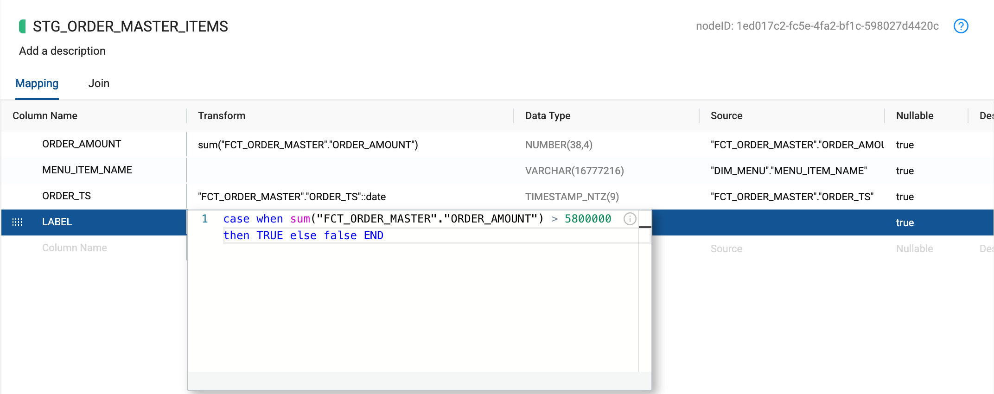
Task: Switch to the Mapping tab
Action: (37, 83)
